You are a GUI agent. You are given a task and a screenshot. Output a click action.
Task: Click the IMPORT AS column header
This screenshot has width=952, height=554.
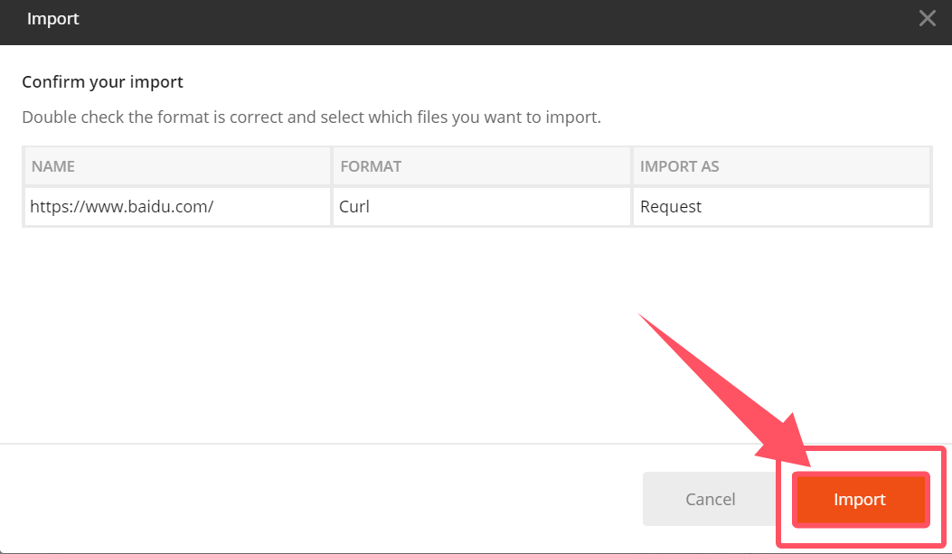click(x=679, y=166)
